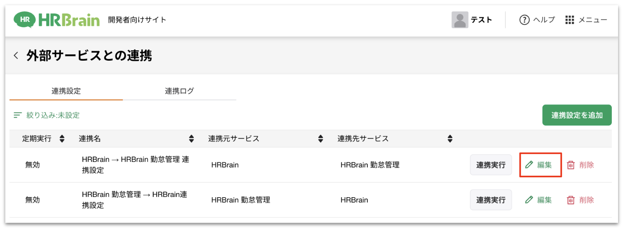The image size is (629, 231).
Task: Sort by 連携元サービス column arrows
Action: click(x=320, y=139)
